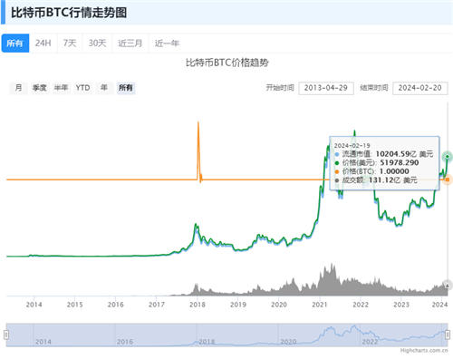This screenshot has height=359, width=453.
Task: Select the 所有 time range tab
Action: pyautogui.click(x=15, y=44)
